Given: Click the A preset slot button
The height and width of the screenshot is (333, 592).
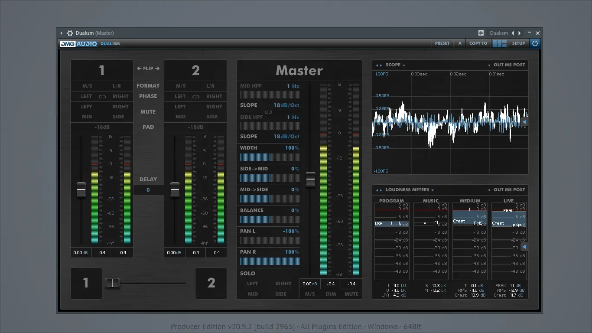Looking at the screenshot, I should coord(460,43).
